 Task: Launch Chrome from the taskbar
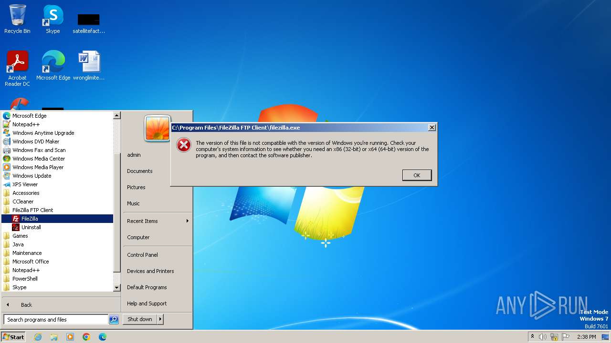86,337
